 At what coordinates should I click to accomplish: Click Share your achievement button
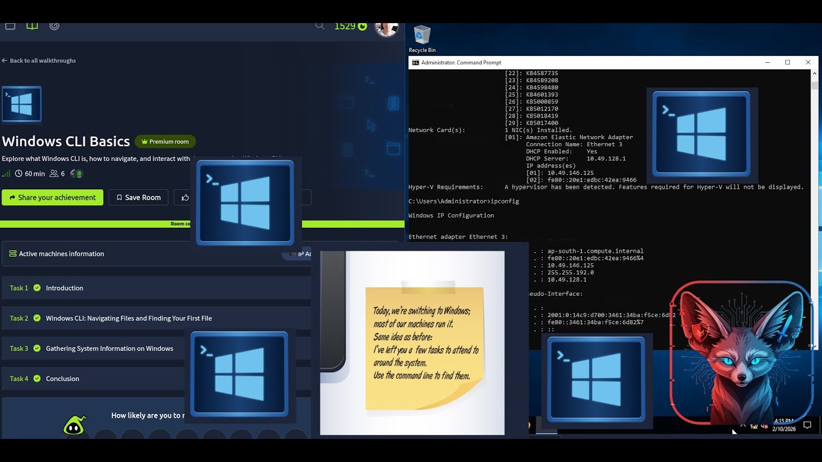click(52, 198)
